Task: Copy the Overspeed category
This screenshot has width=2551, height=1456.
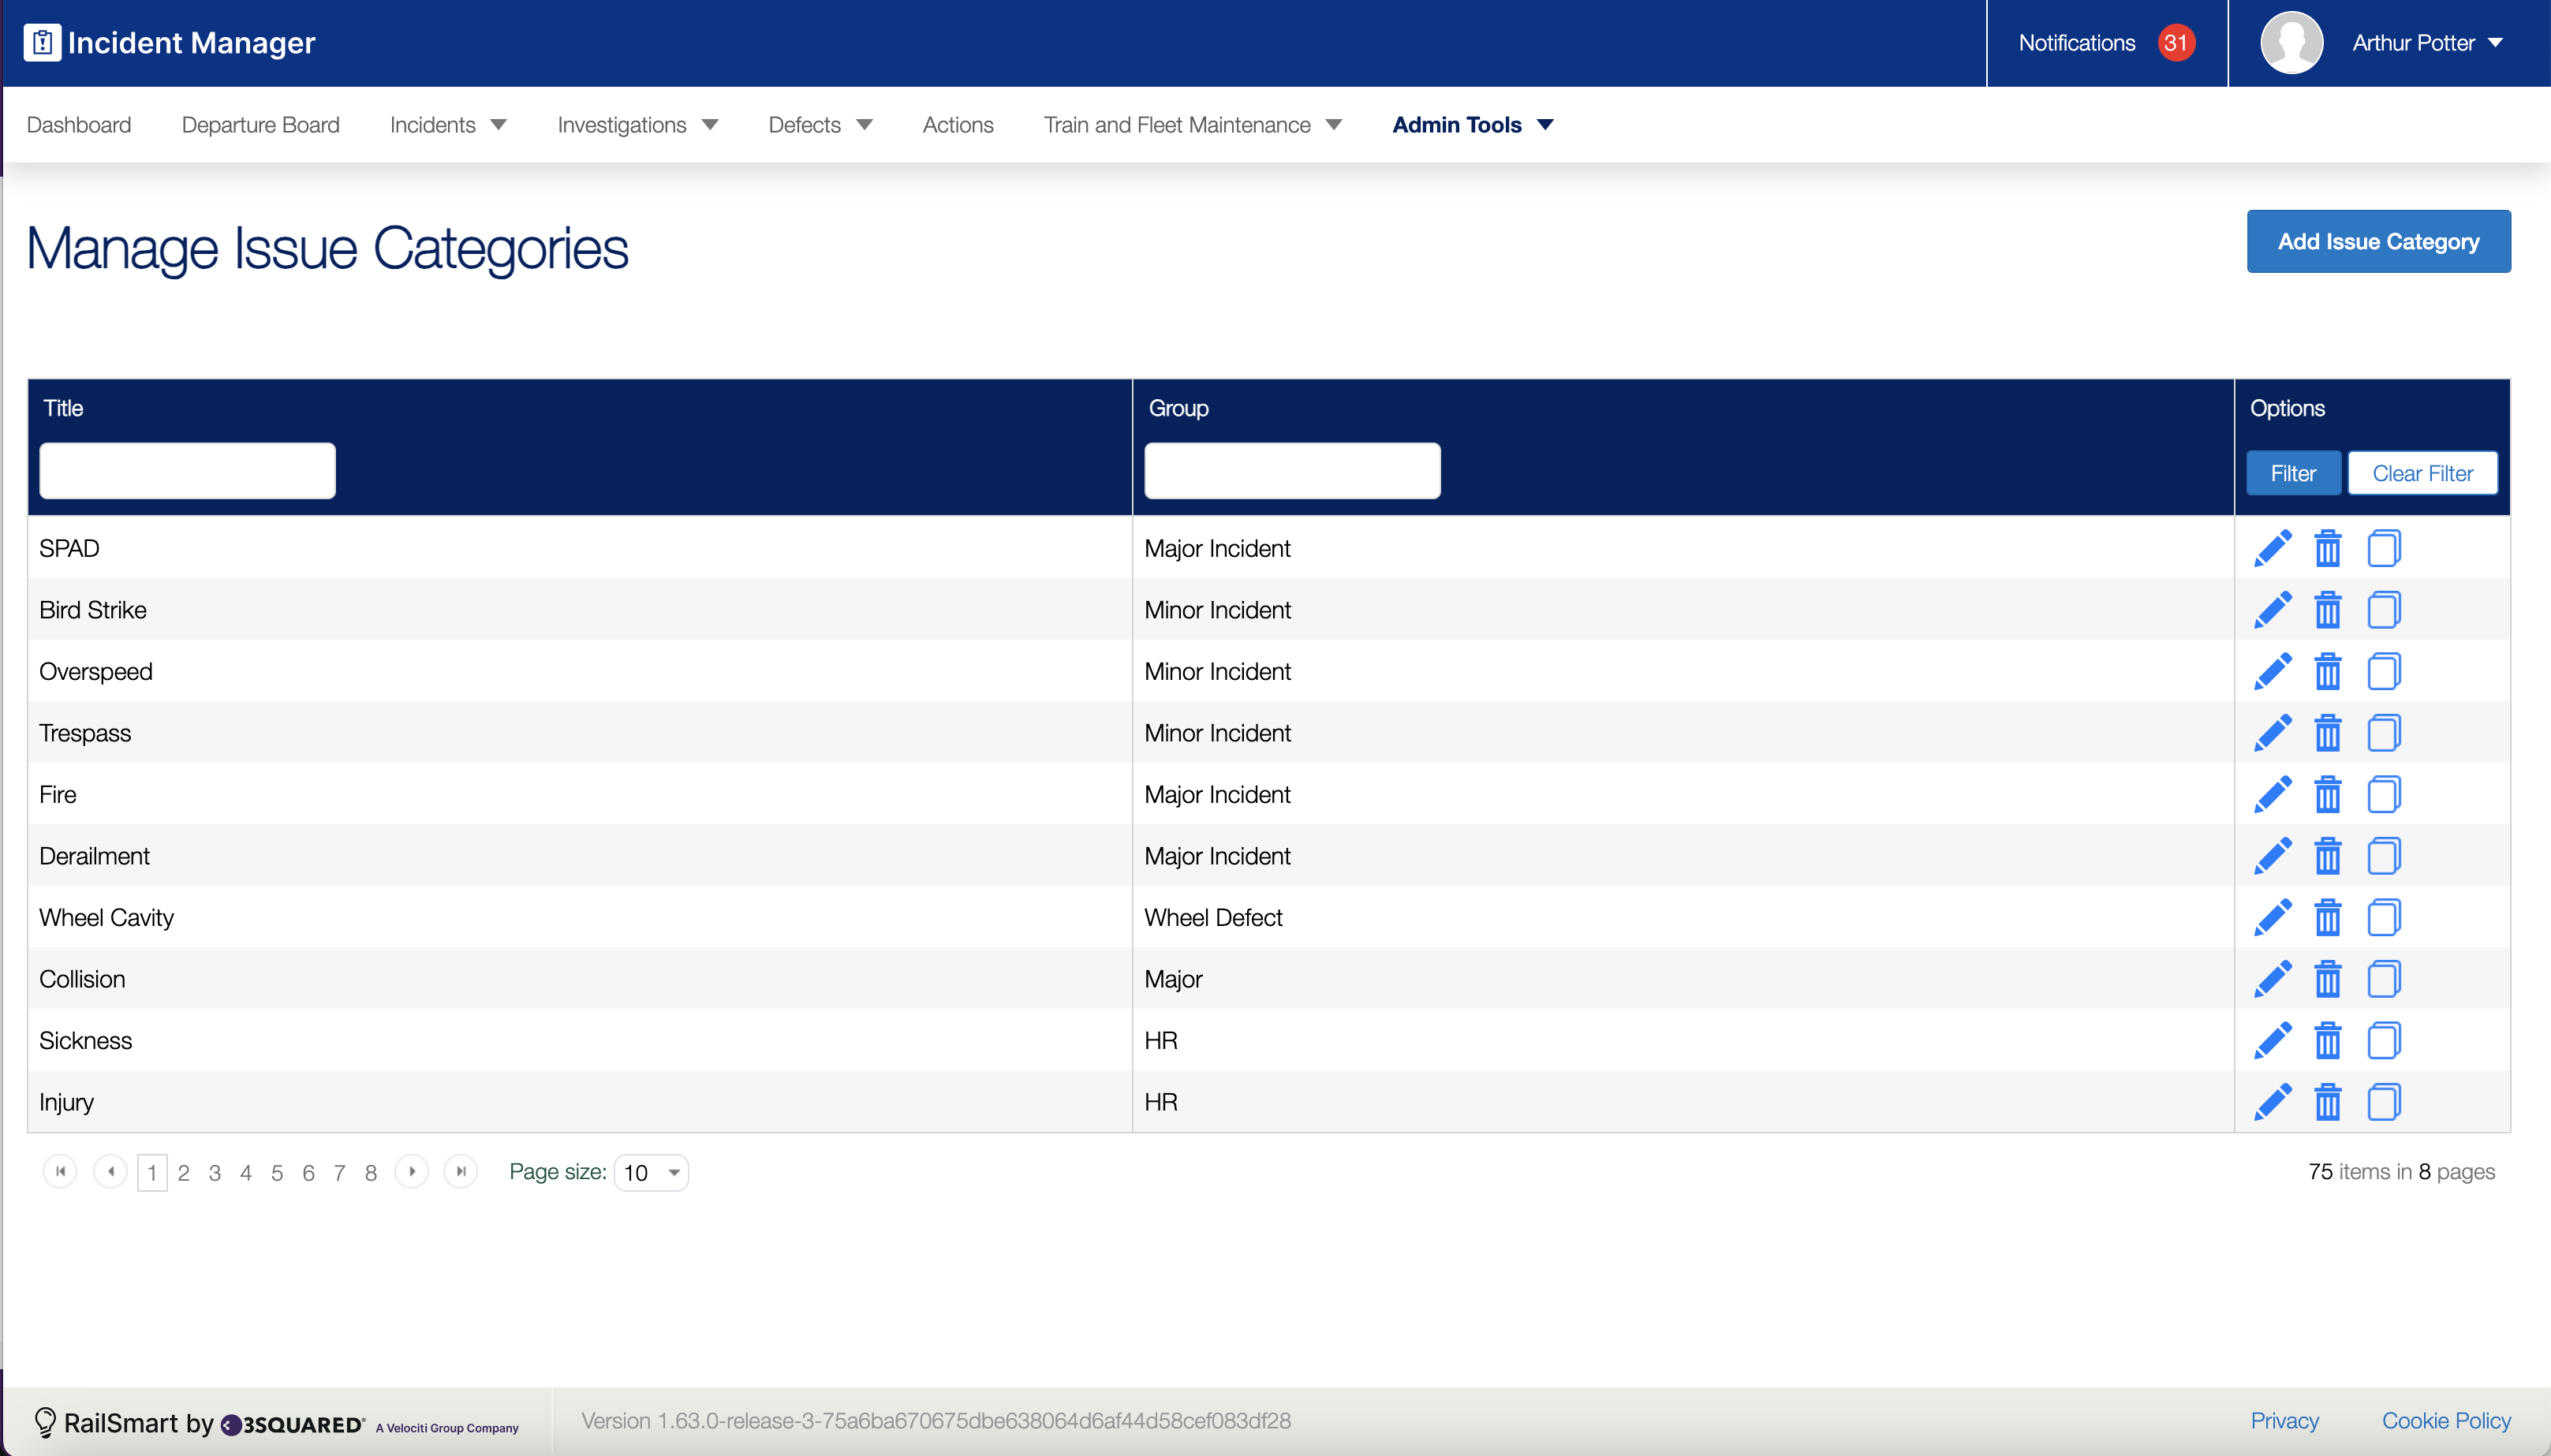Action: 2383,671
